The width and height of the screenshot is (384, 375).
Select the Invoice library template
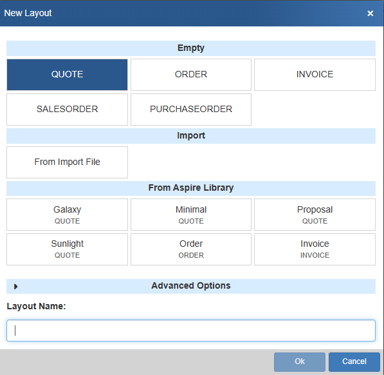click(x=315, y=249)
